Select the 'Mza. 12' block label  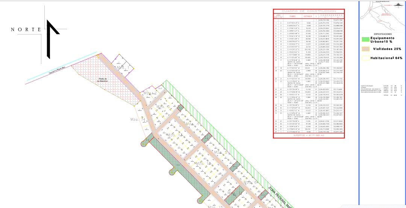coord(204,163)
